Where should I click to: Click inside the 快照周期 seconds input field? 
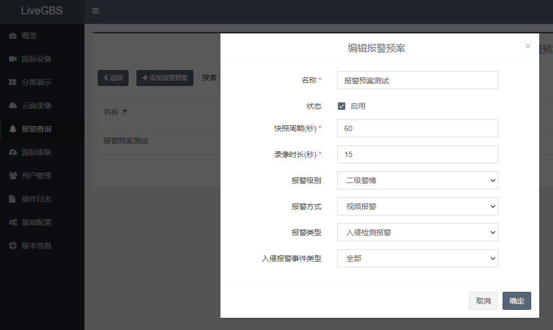tap(417, 128)
